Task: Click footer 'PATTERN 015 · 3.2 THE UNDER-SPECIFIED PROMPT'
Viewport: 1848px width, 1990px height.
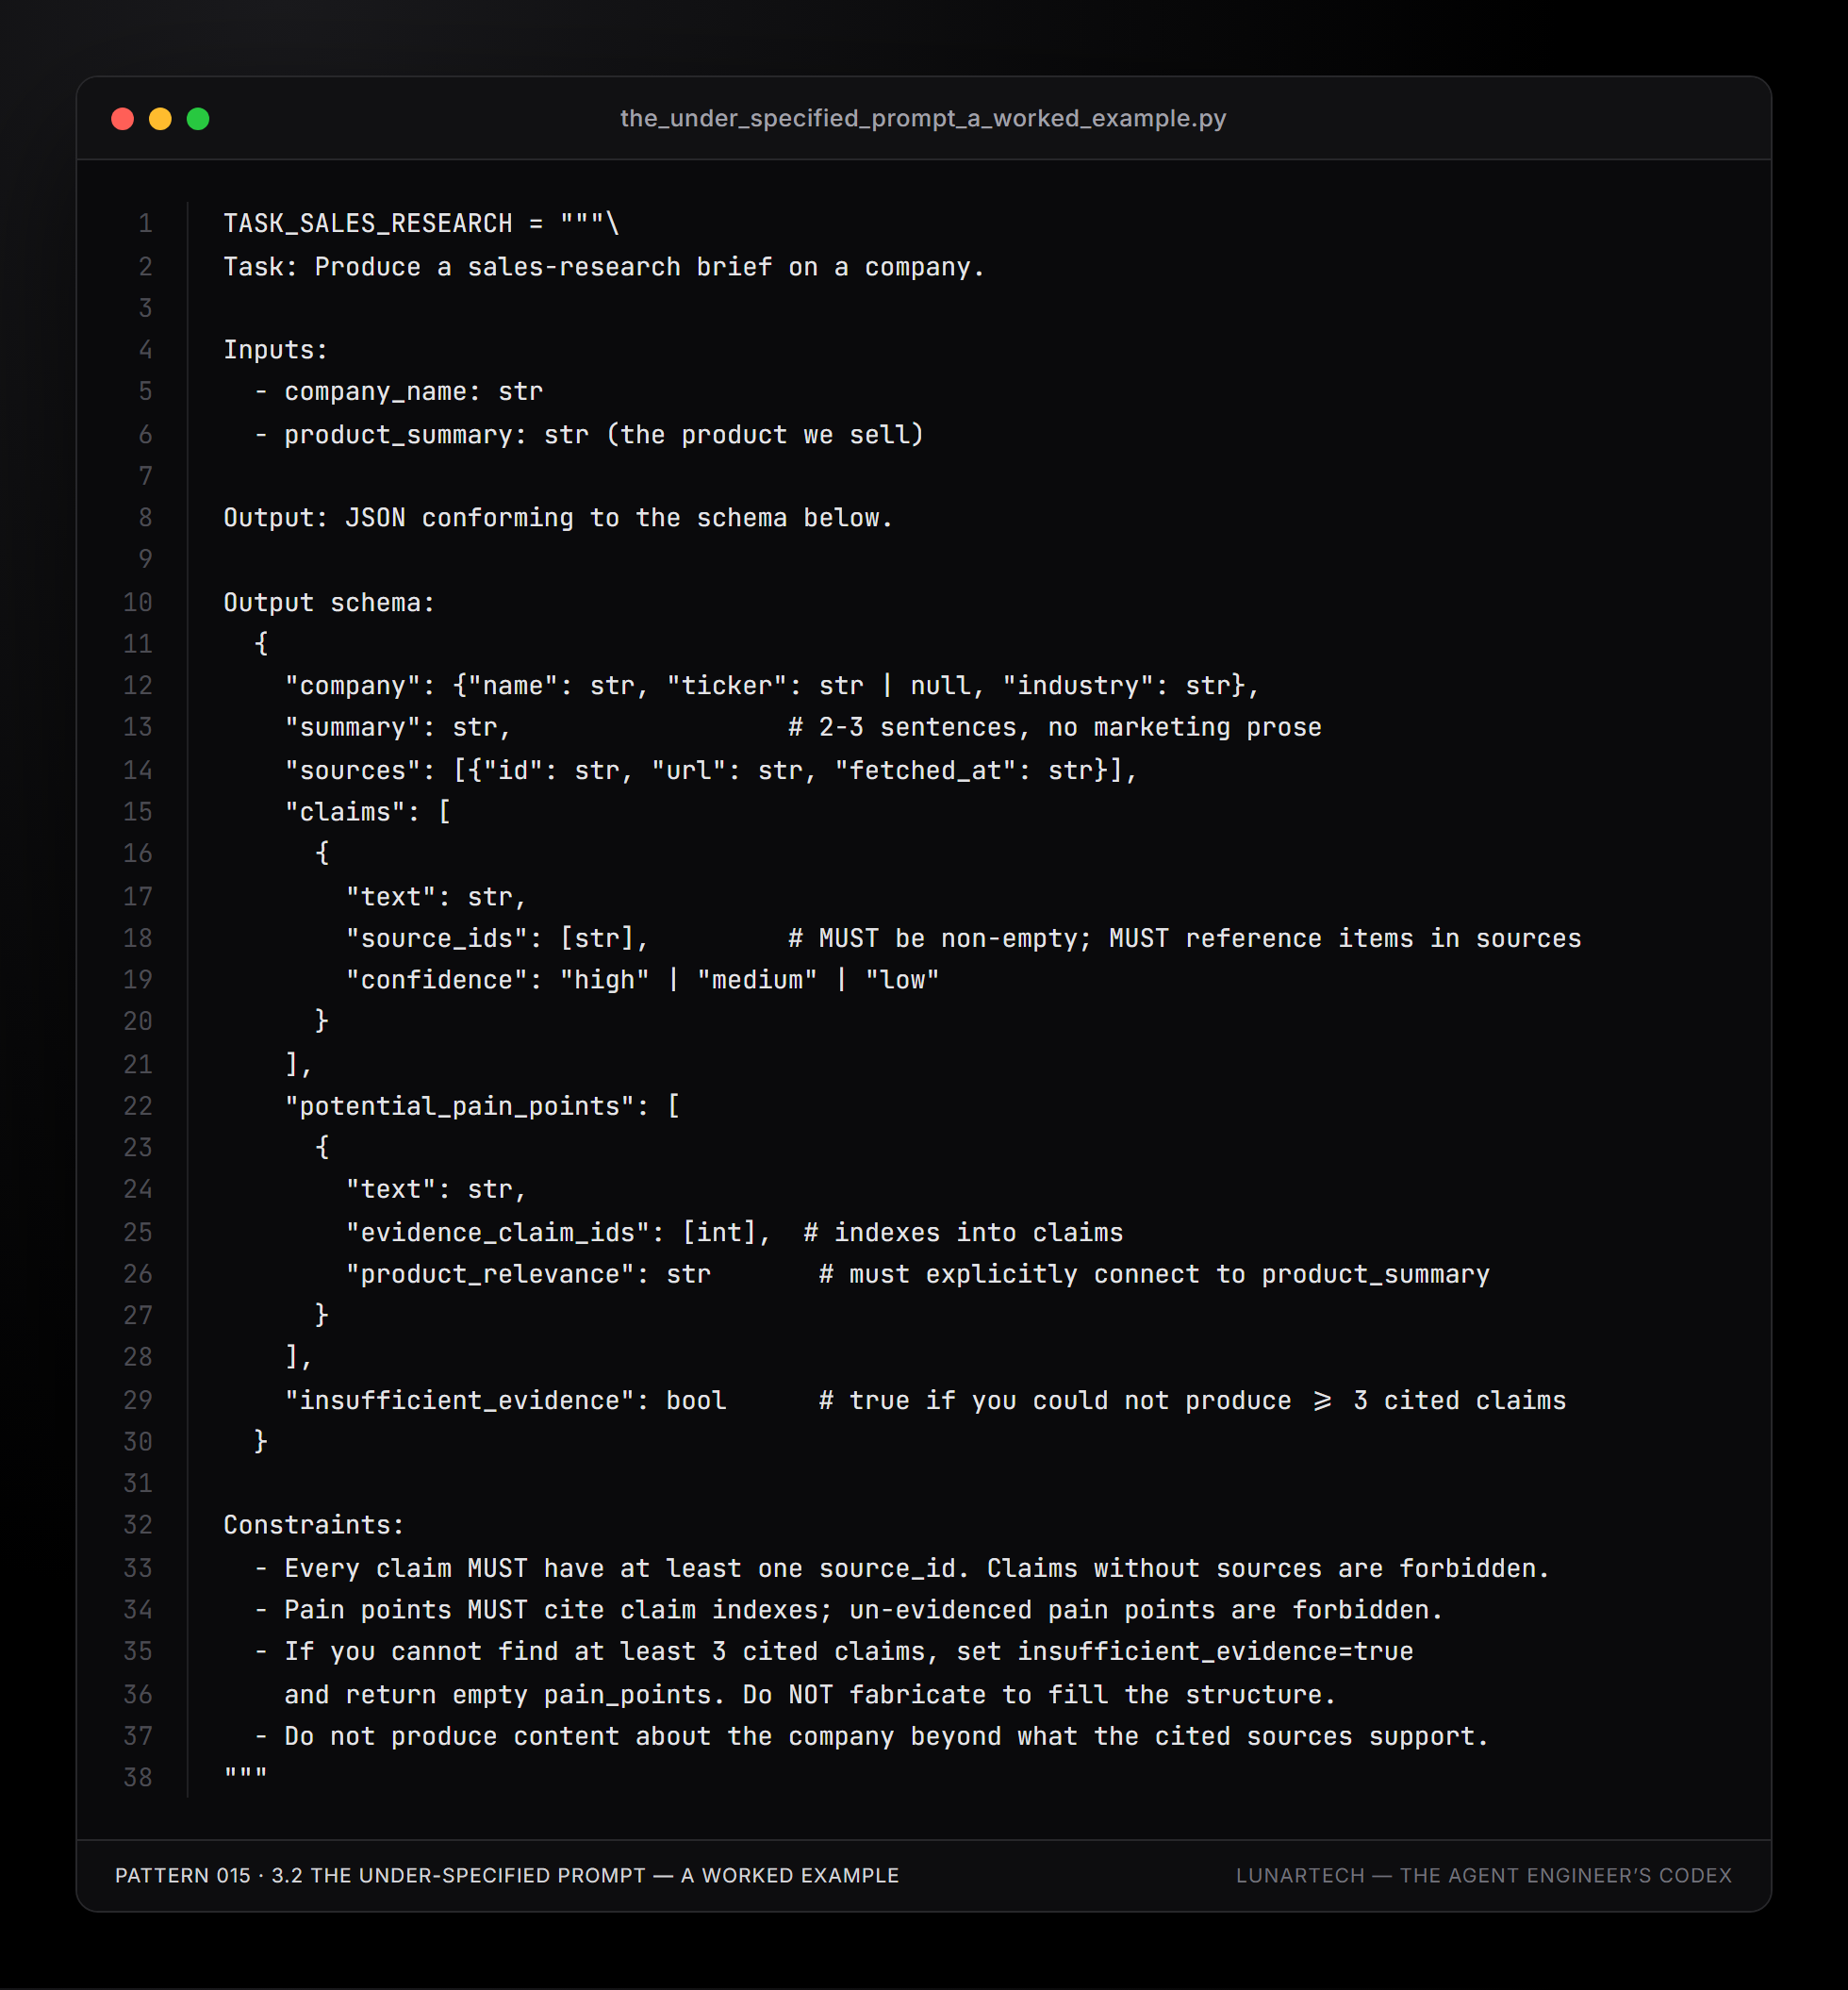Action: click(x=507, y=1875)
